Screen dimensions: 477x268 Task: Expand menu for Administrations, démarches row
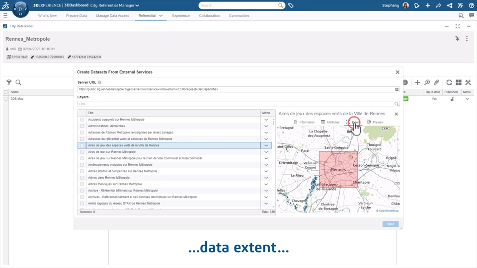(x=266, y=126)
